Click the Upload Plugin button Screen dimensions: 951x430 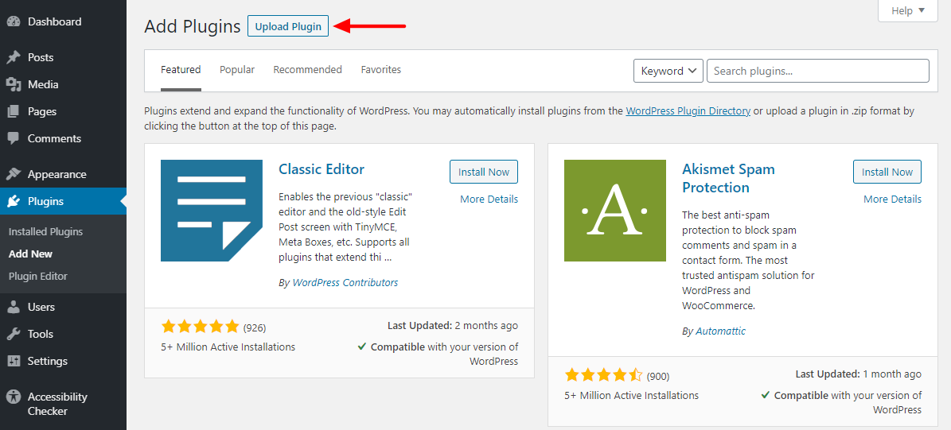click(x=288, y=27)
